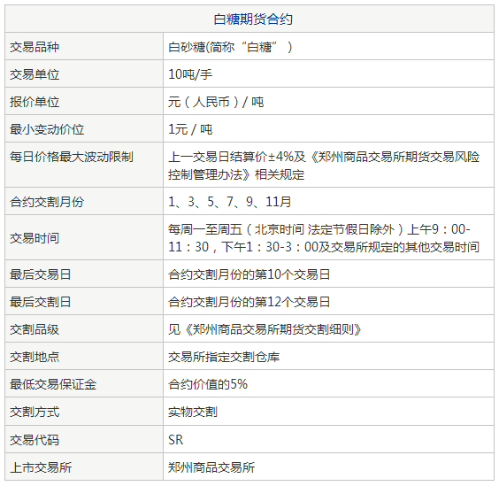Click the 10吨/手 value
Image resolution: width=499 pixels, height=486 pixels.
tap(190, 74)
